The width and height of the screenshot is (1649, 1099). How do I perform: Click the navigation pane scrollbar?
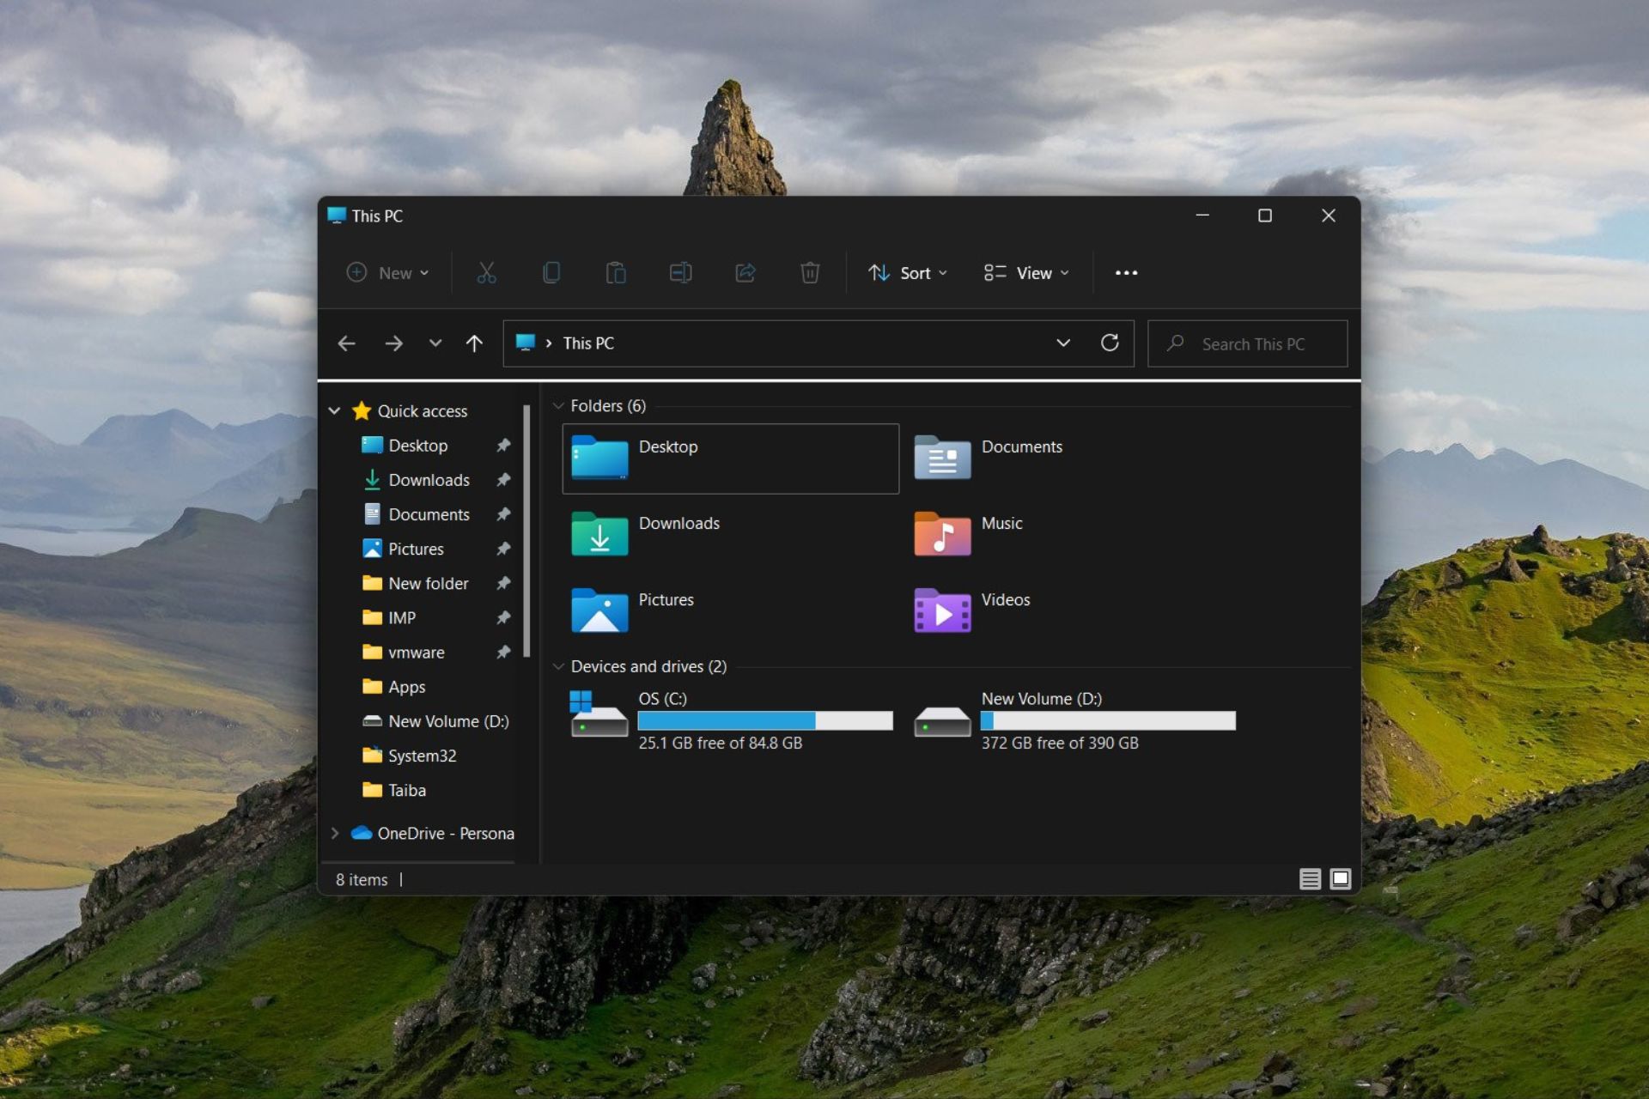point(526,531)
